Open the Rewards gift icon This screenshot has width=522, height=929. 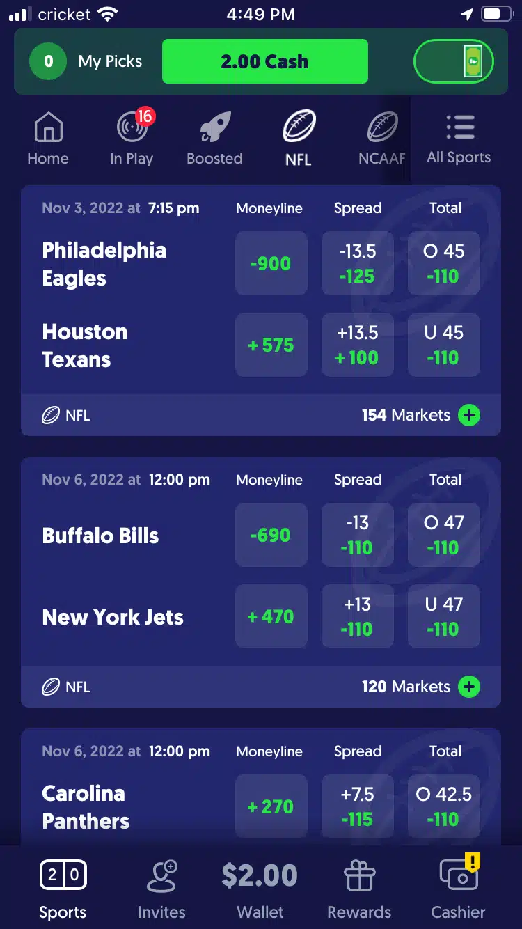pos(359,877)
